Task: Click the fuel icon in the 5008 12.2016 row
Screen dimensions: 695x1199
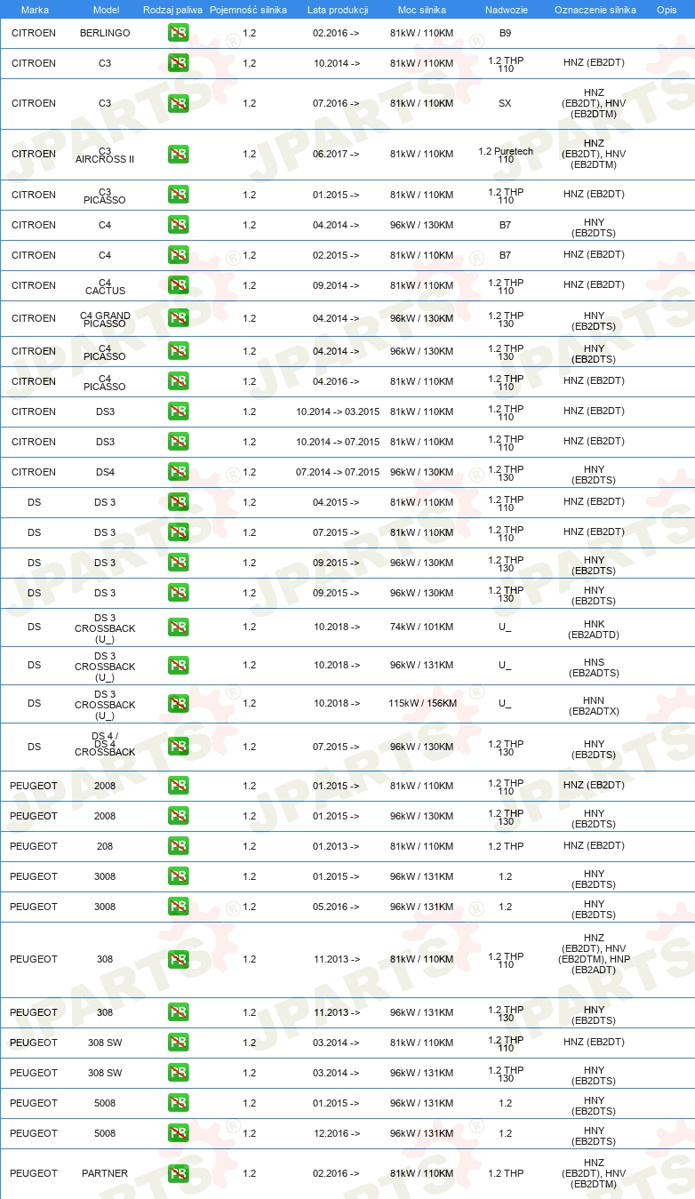Action: pyautogui.click(x=178, y=1134)
